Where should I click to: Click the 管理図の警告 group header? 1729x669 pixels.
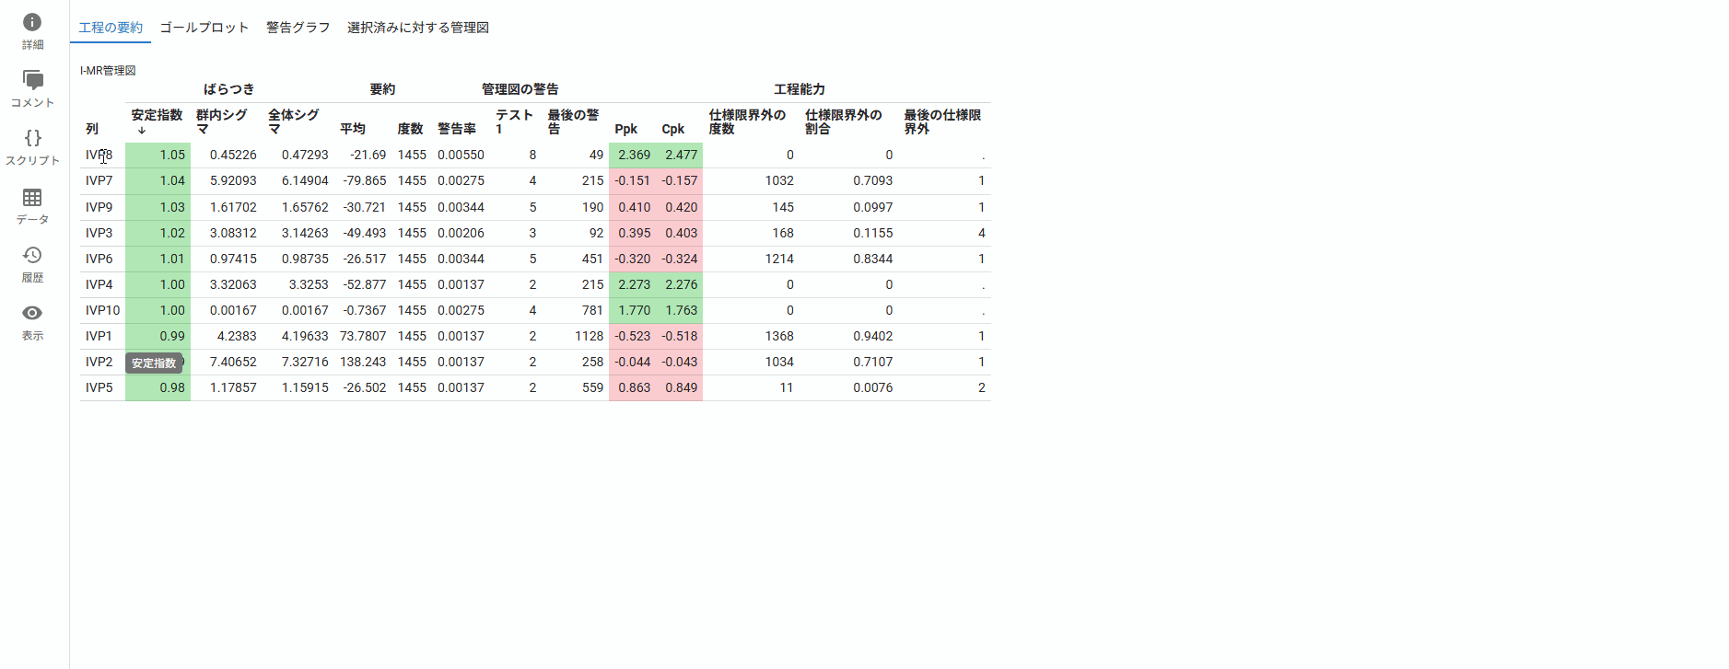[520, 89]
